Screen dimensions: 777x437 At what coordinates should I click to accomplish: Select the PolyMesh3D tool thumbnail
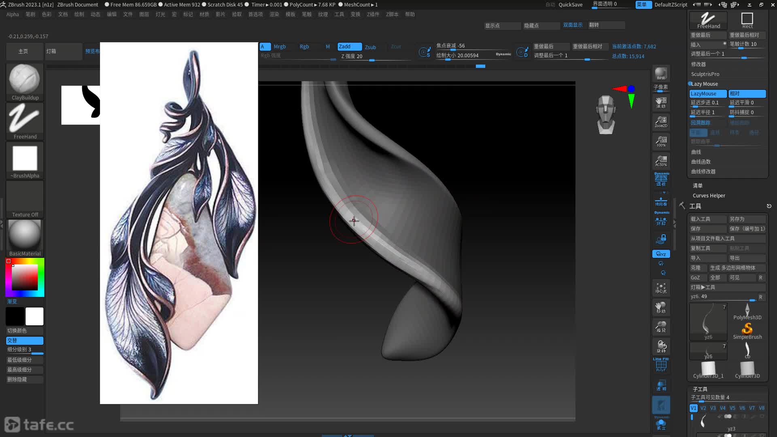pos(747,312)
